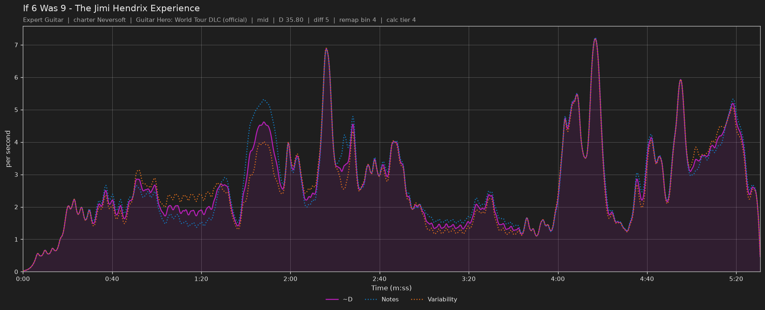The width and height of the screenshot is (765, 310).
Task: Click the 'D 35.80' value in the subtitle
Action: click(291, 20)
